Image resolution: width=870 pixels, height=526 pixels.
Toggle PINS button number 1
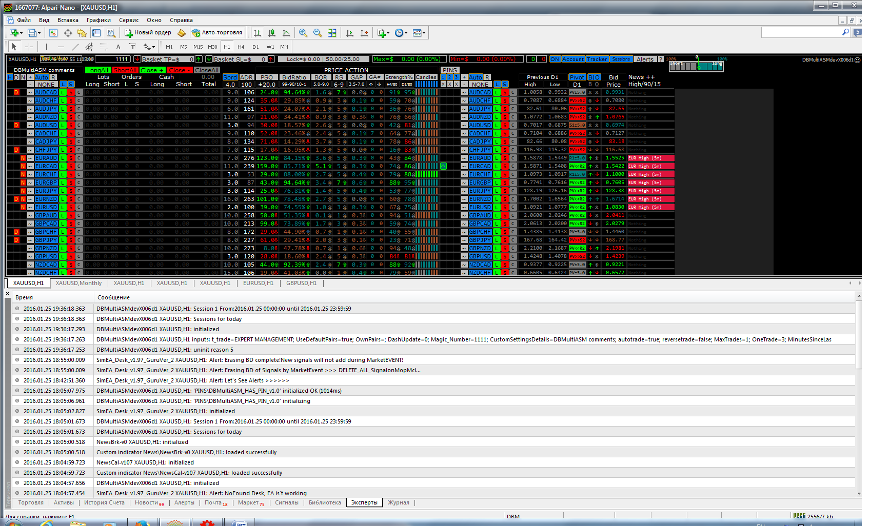click(x=443, y=77)
